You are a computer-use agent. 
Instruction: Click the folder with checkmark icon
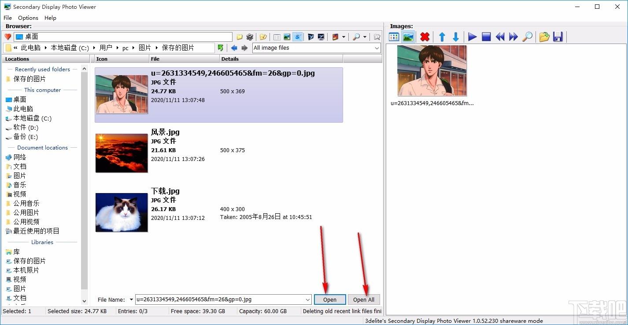[263, 37]
